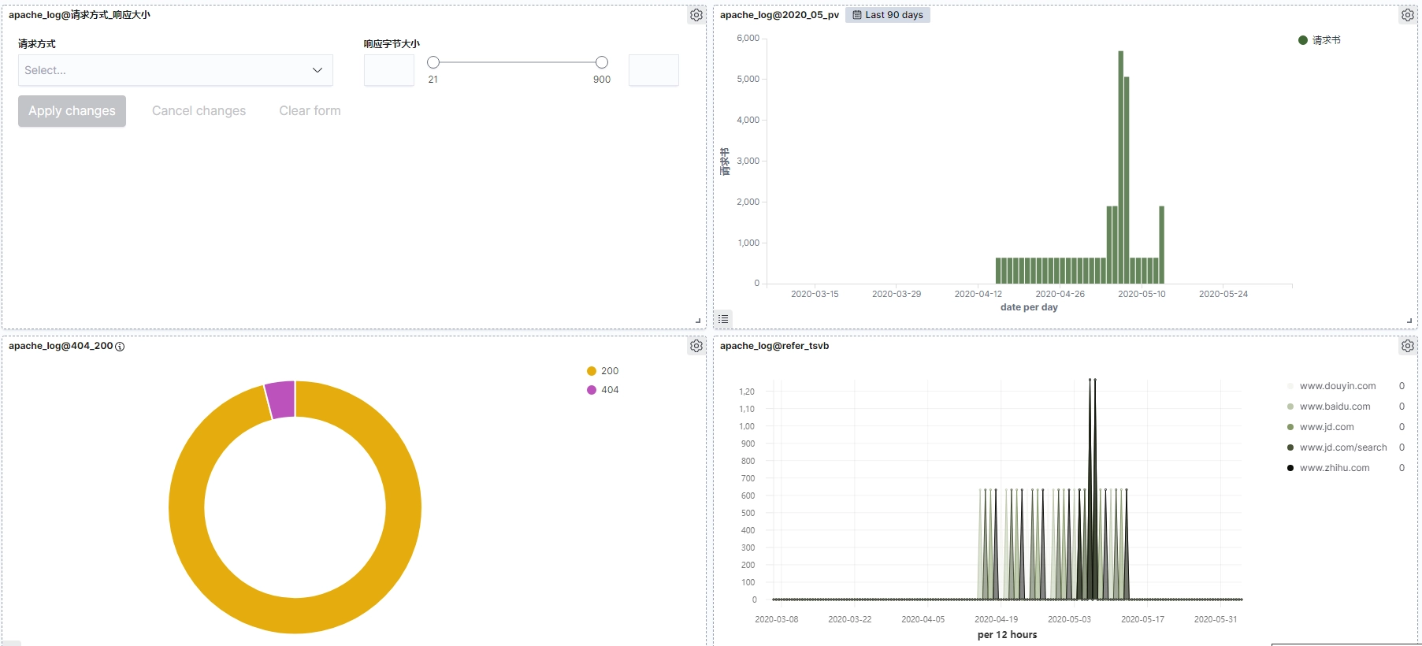Open gear options for apache_log controls panel
The width and height of the screenshot is (1422, 646).
[696, 15]
